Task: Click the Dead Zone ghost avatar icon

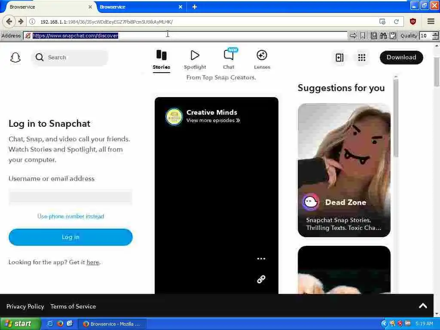Action: pos(311,202)
